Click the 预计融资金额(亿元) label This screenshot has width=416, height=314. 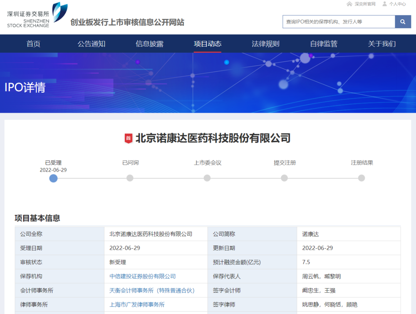click(237, 262)
